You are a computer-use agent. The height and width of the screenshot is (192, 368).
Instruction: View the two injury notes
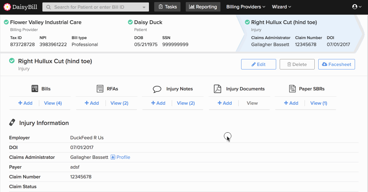186,103
